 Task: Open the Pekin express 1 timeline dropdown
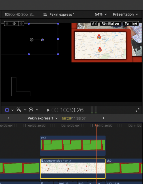[x=43, y=118]
